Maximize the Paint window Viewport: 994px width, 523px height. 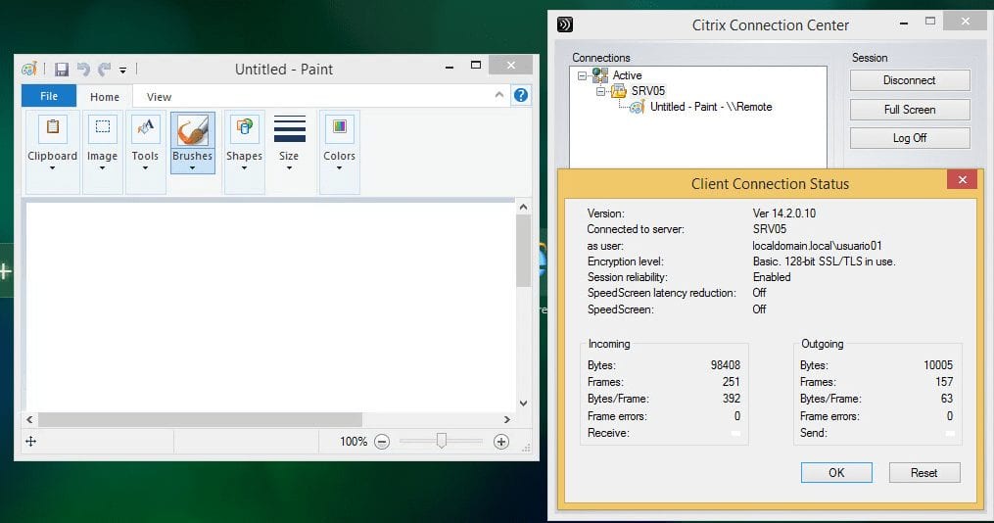coord(475,65)
